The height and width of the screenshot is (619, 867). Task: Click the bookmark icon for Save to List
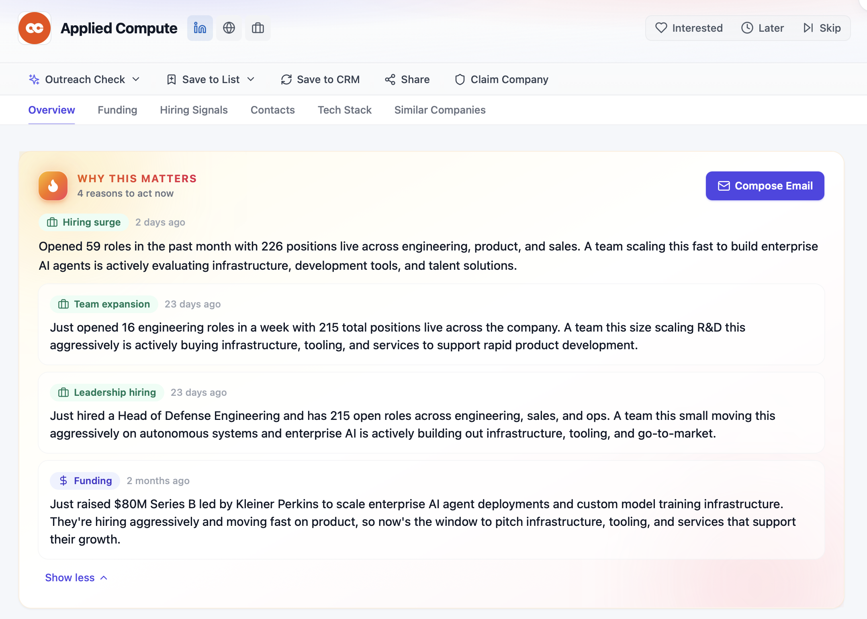172,79
